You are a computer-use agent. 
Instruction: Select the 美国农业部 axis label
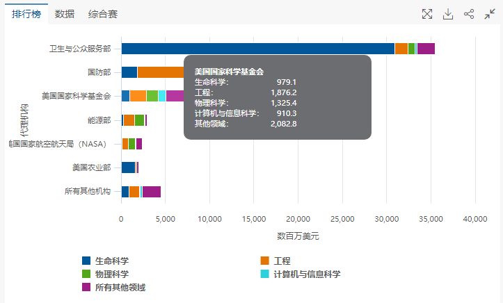[91, 167]
